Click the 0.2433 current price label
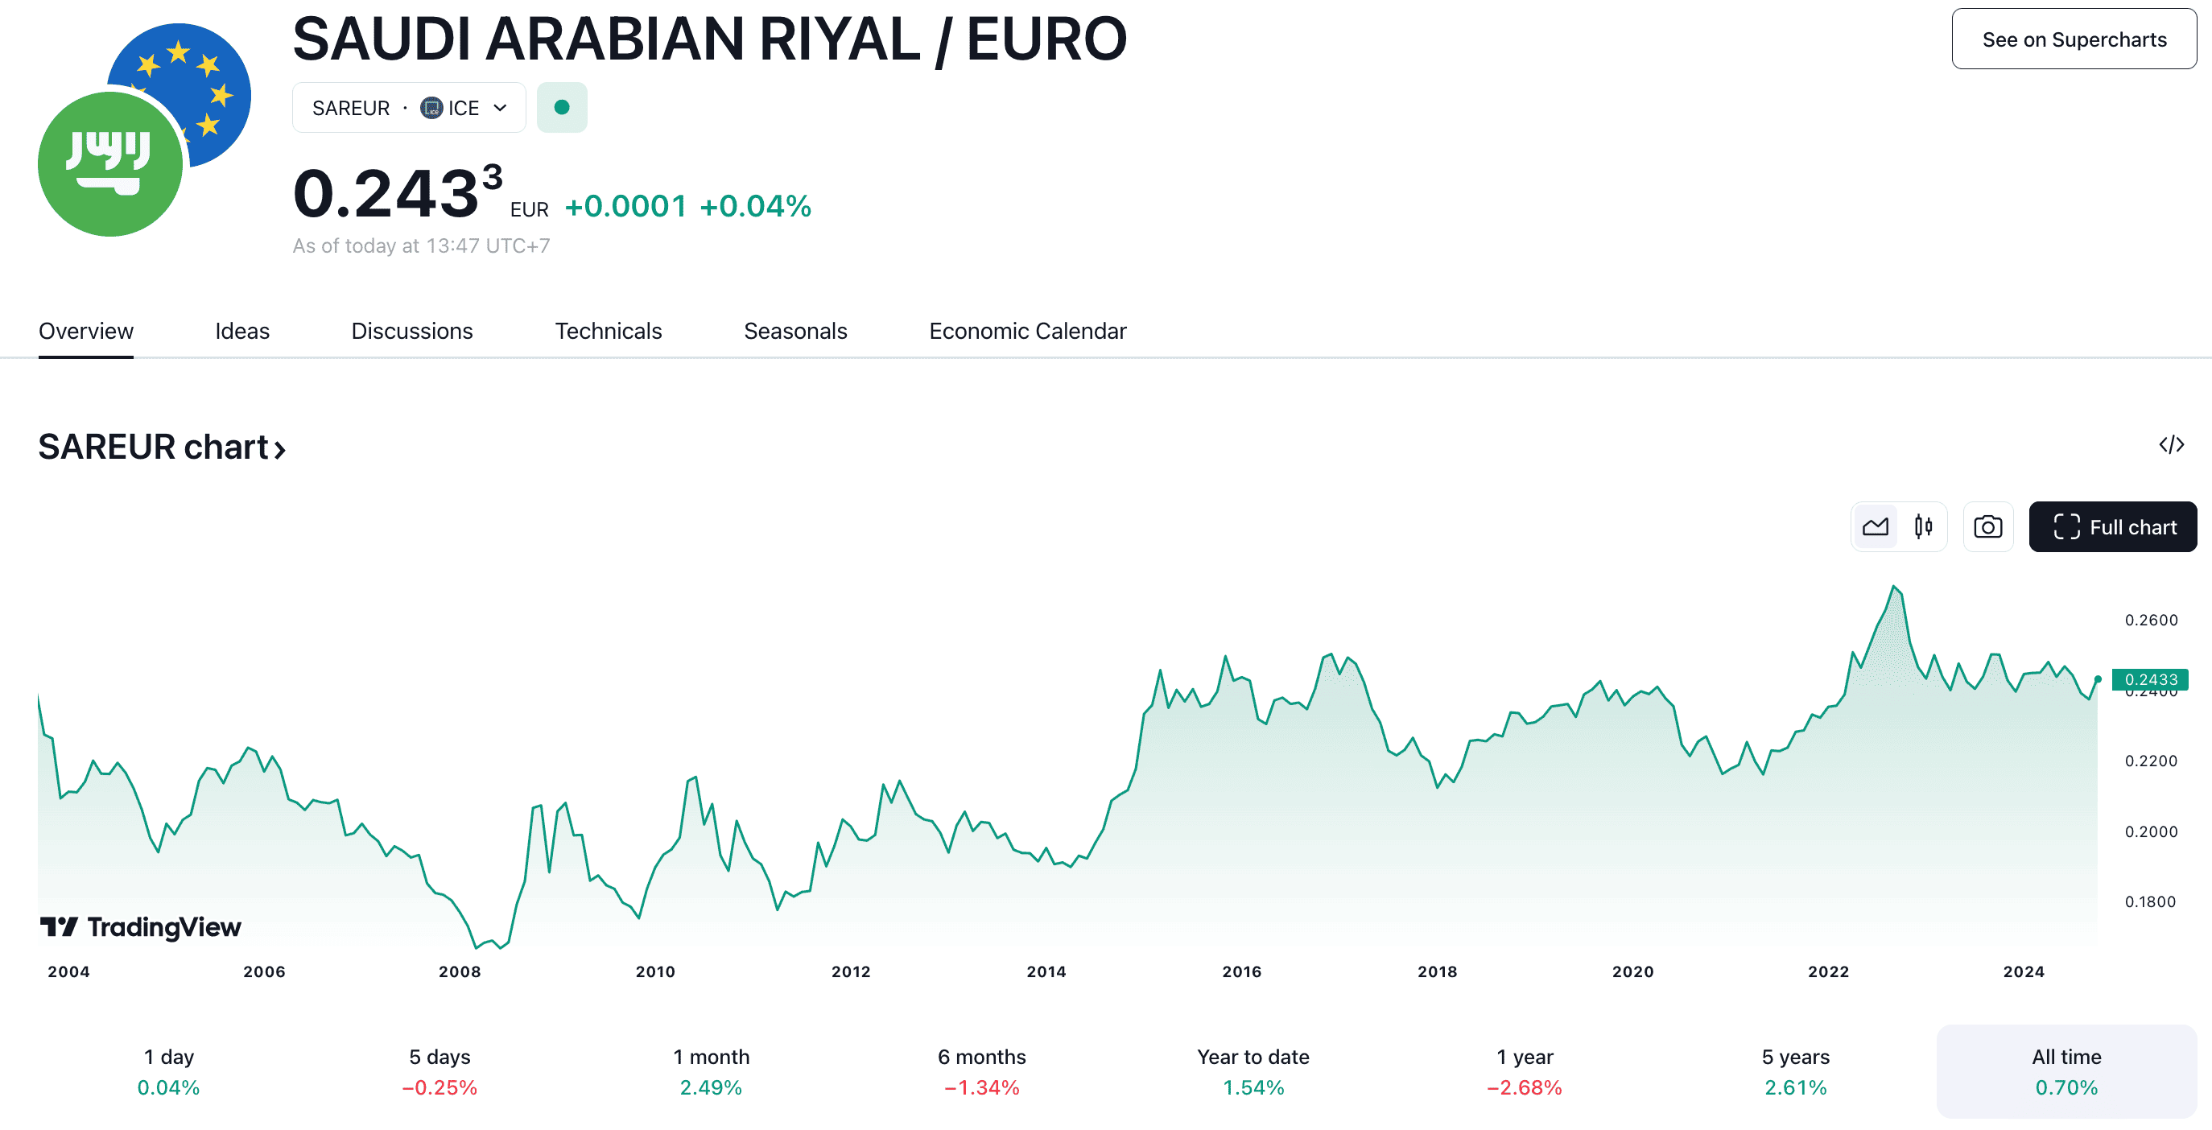 click(x=2151, y=679)
